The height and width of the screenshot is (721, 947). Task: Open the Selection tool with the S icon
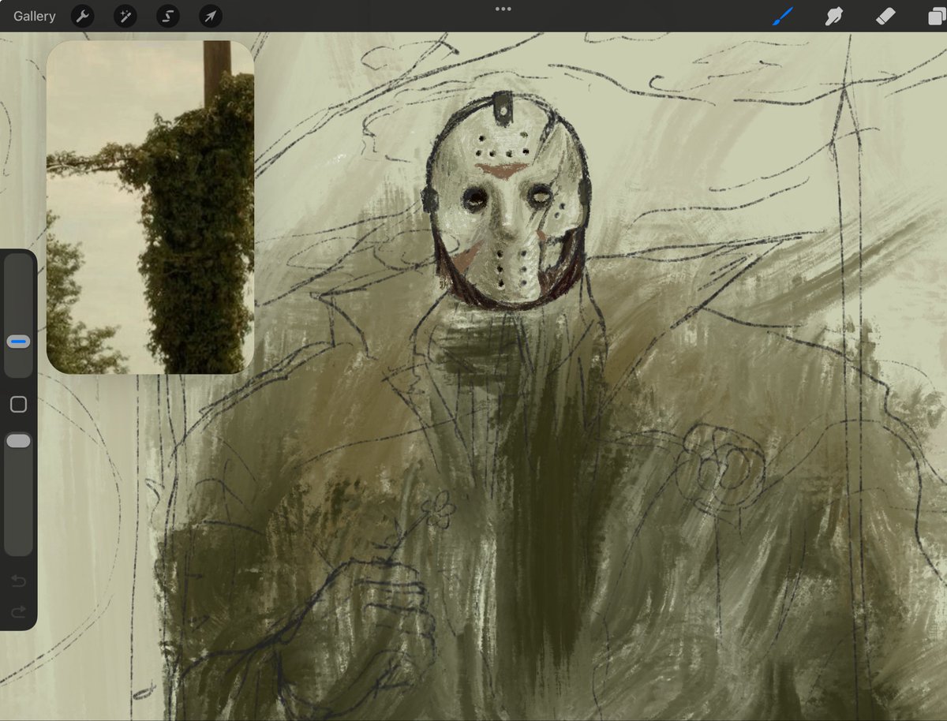[167, 16]
